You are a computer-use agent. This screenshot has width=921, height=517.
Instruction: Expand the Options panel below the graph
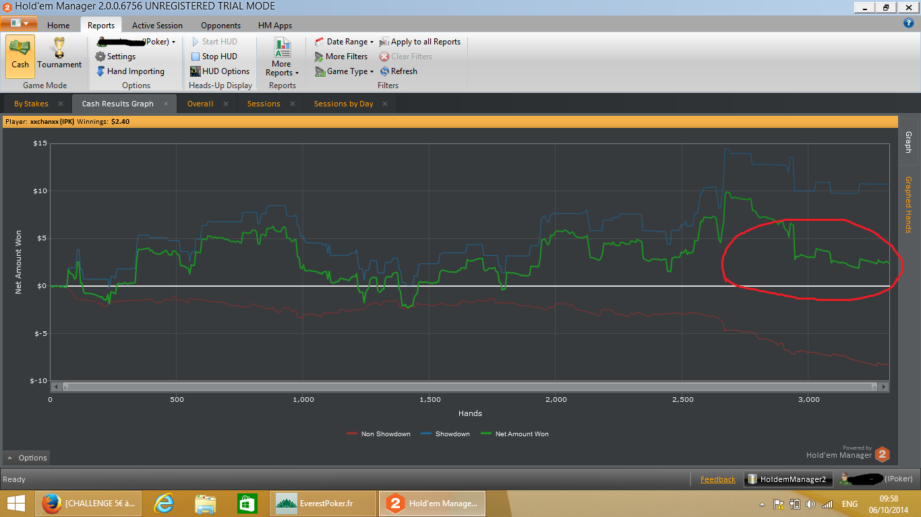[27, 458]
